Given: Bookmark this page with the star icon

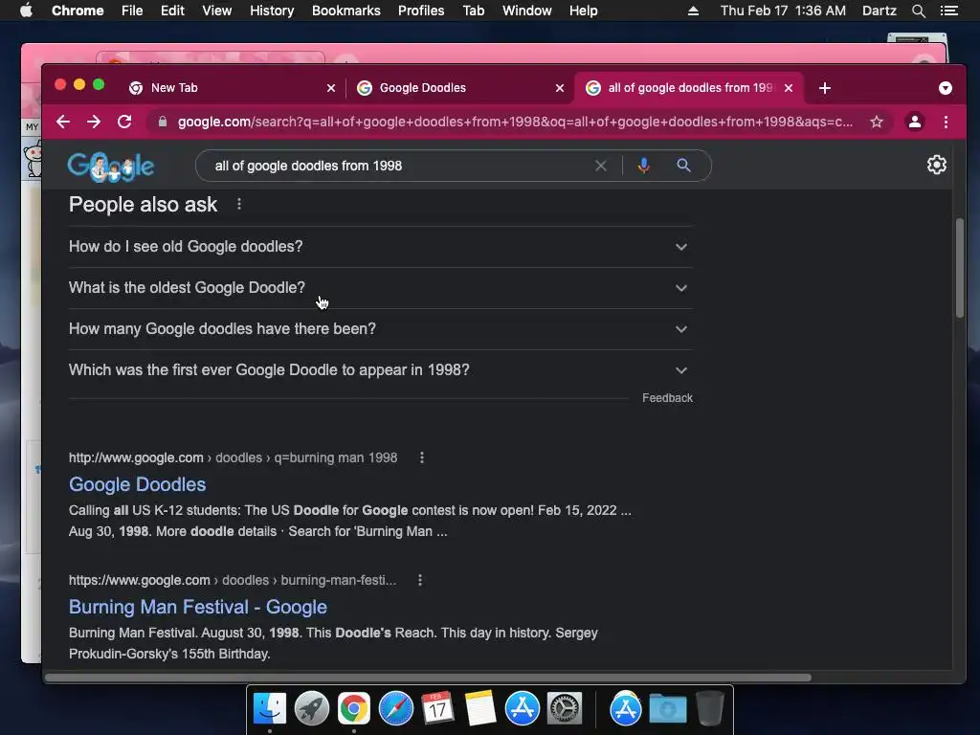Looking at the screenshot, I should click(x=877, y=122).
